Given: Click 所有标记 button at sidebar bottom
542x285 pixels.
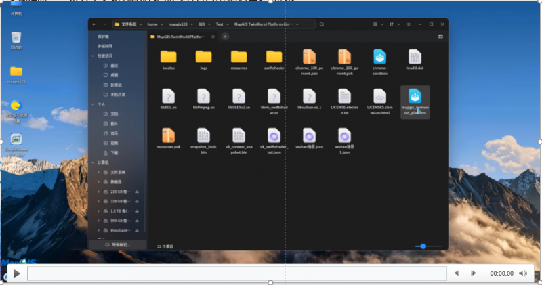Looking at the screenshot, I should click(x=117, y=244).
